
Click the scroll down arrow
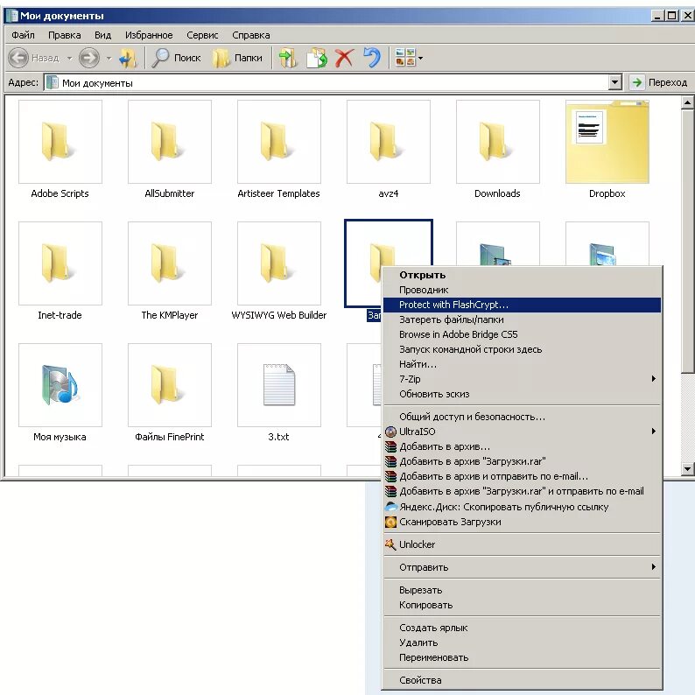pos(687,468)
